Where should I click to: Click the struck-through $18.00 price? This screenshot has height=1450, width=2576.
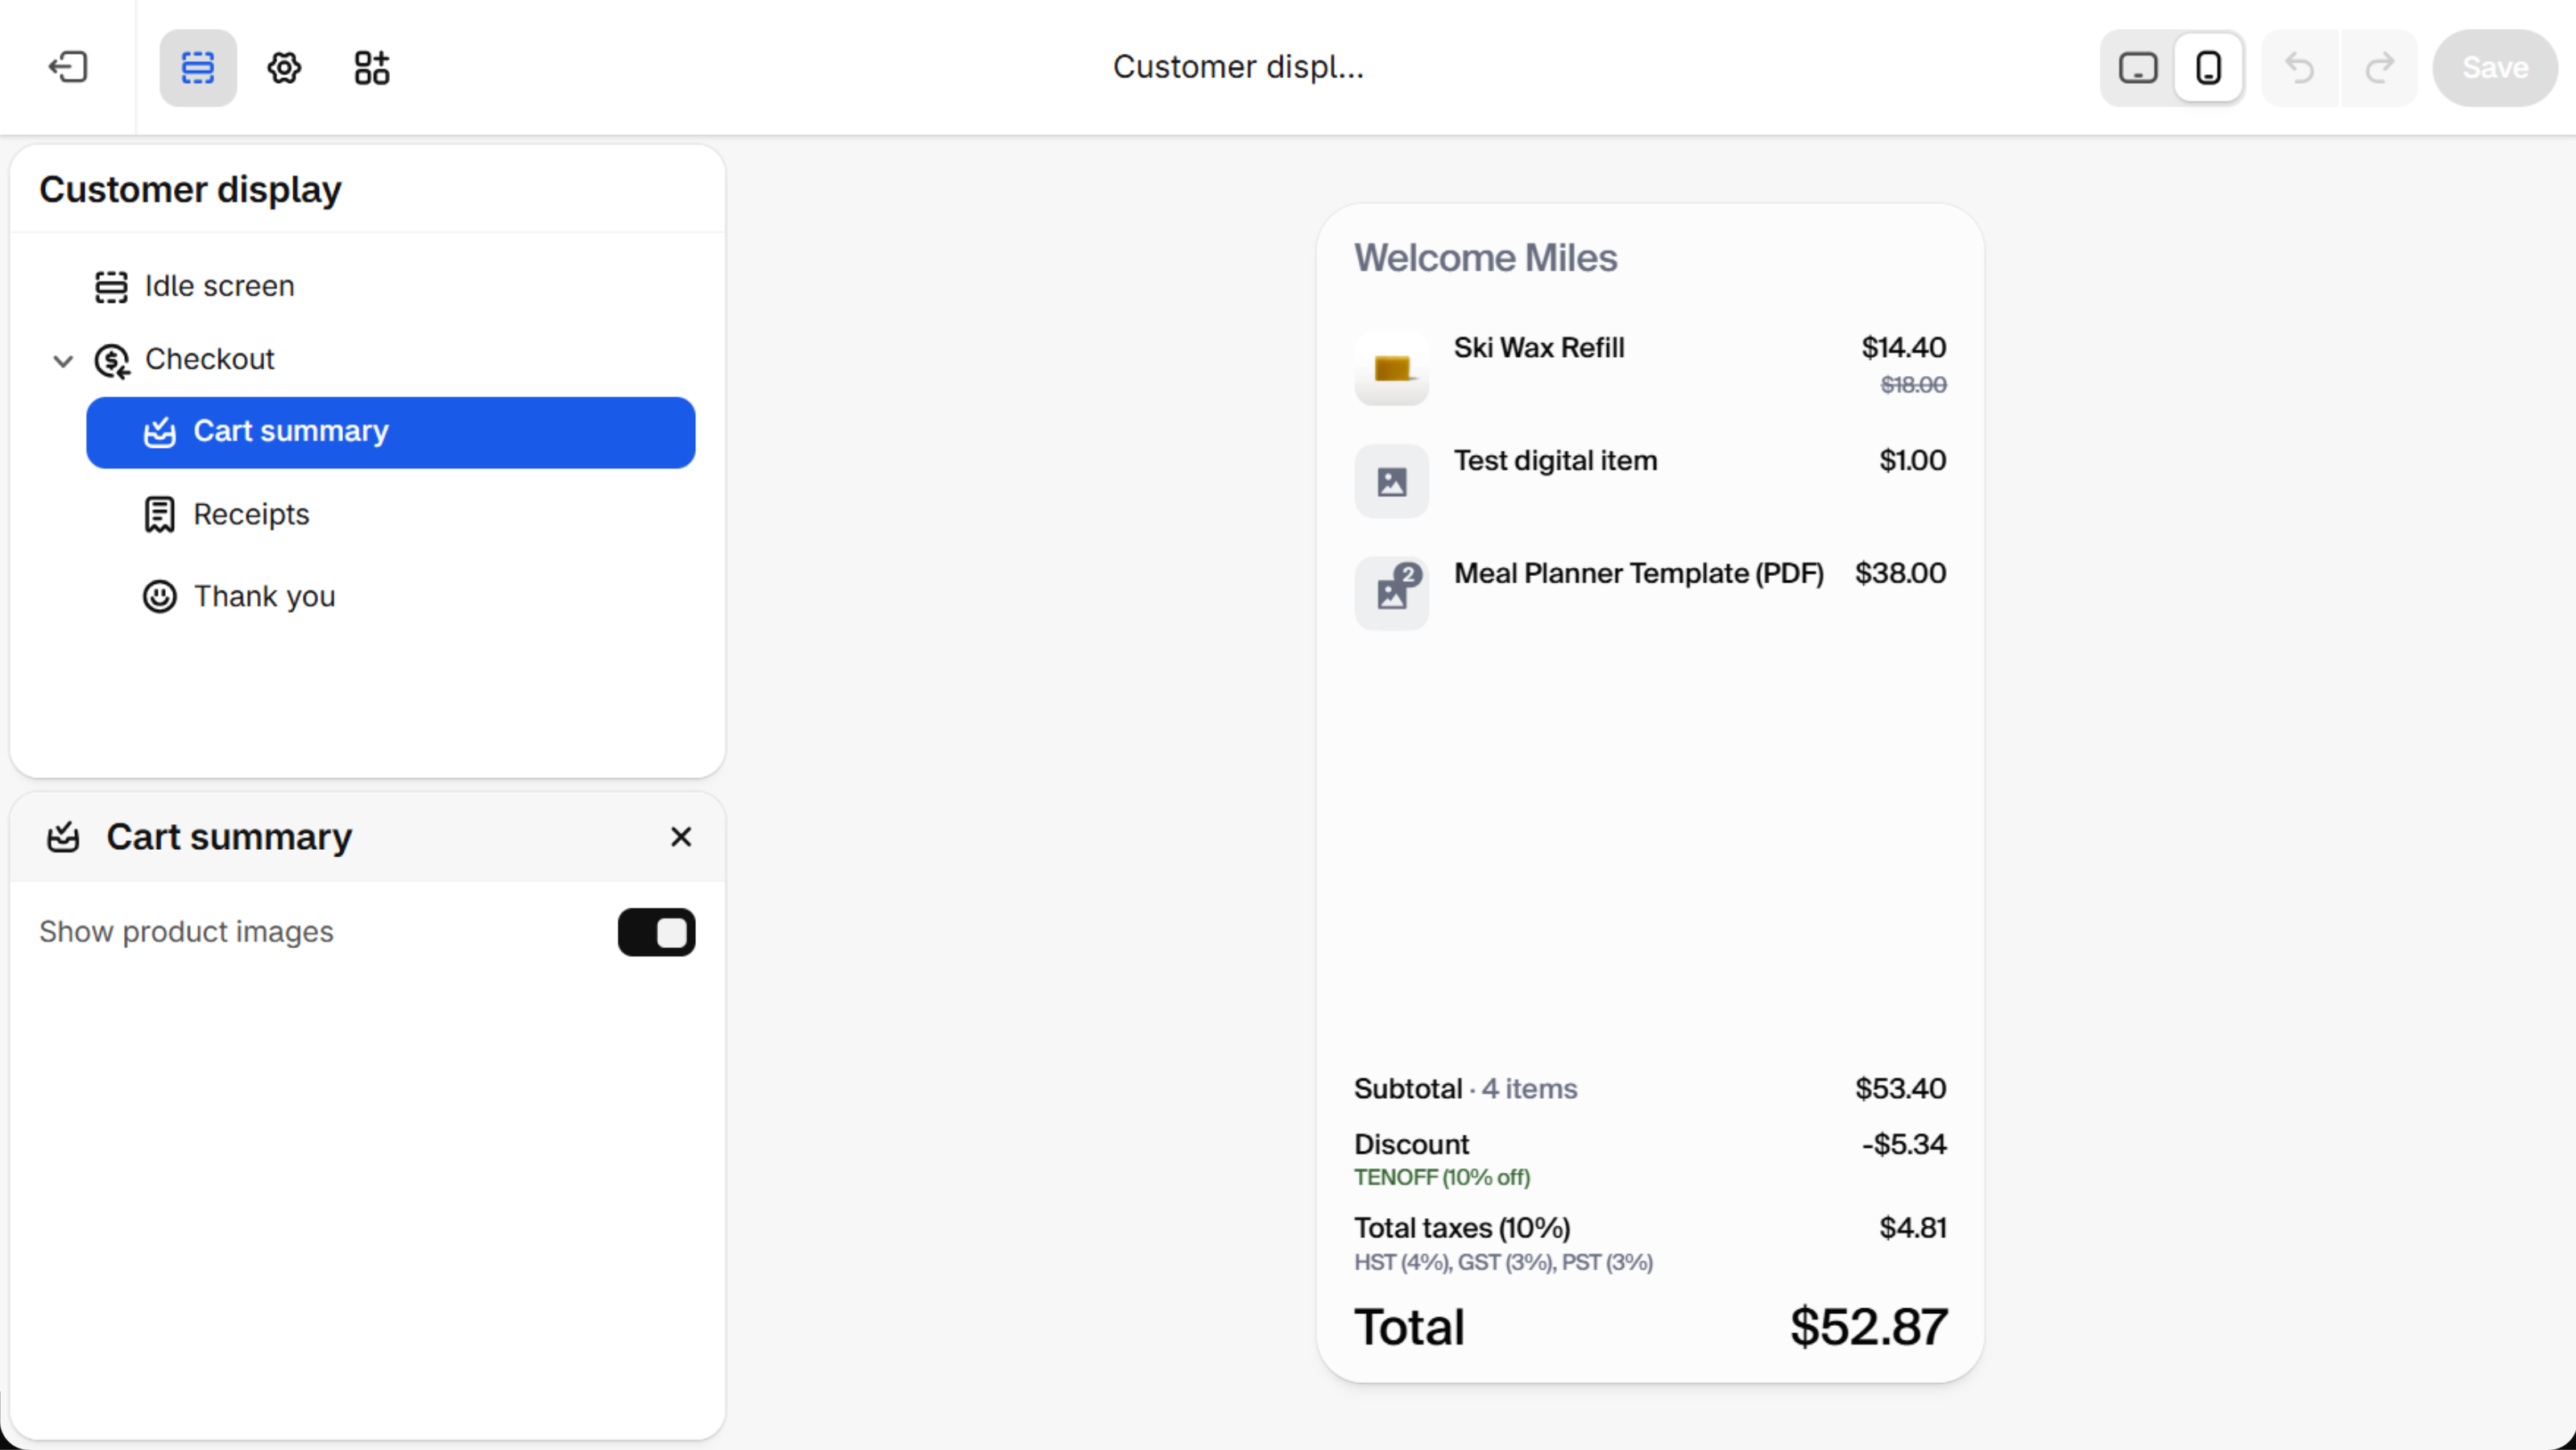pos(1913,385)
